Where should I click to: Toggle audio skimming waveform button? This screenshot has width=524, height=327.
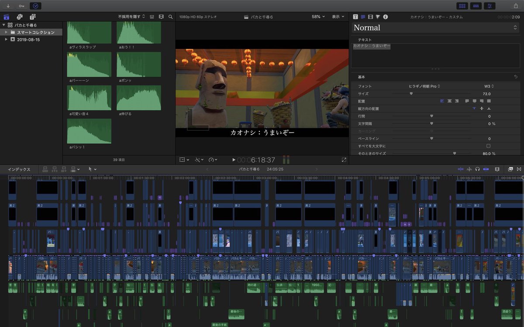tap(469, 169)
